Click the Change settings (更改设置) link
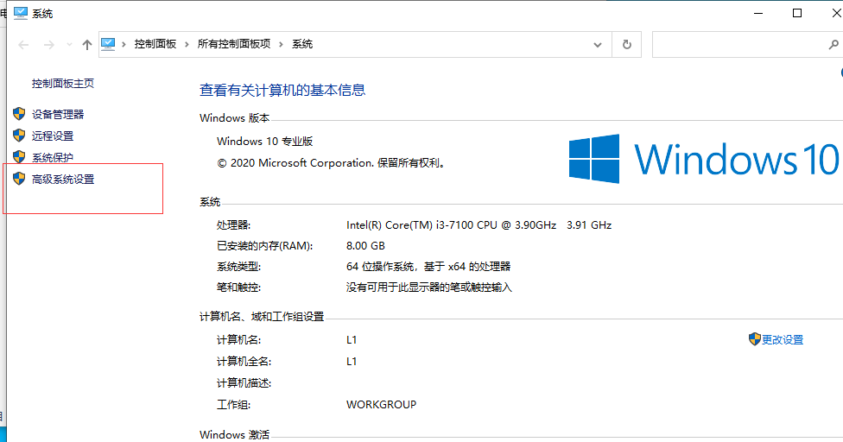Viewport: 843px width, 442px height. (x=783, y=340)
